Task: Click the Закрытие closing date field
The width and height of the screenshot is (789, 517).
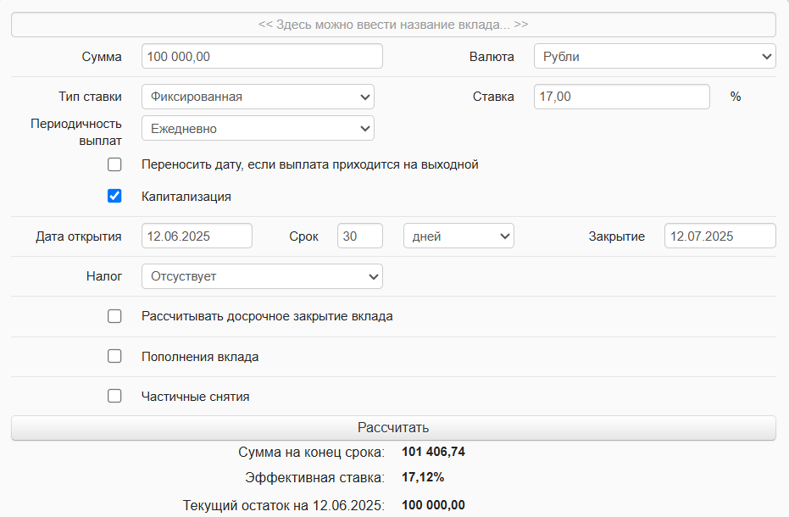Action: (720, 236)
